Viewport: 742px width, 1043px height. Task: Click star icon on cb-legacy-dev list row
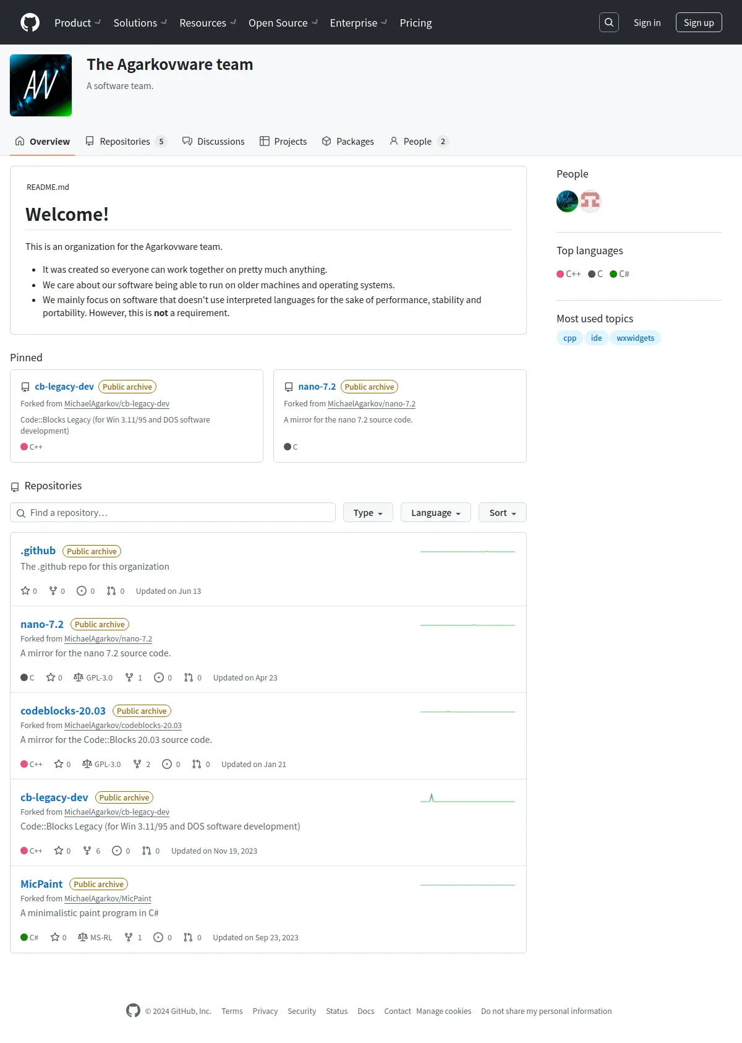[x=59, y=851]
